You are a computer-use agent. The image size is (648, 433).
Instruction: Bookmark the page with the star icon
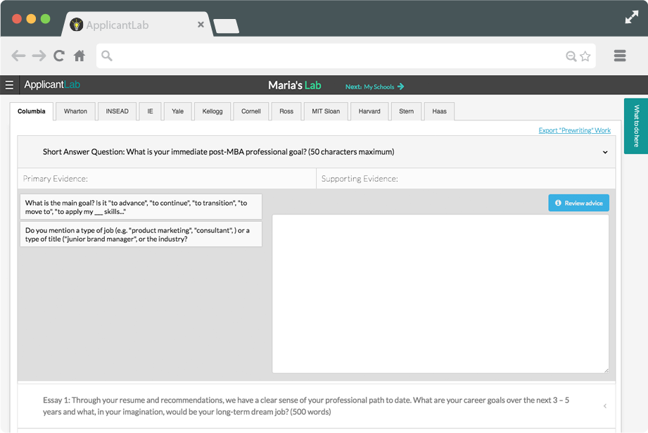pyautogui.click(x=585, y=56)
